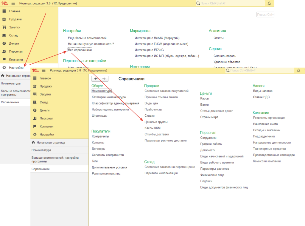Switch to Начальная страница tab in front window
This screenshot has width=305, height=226.
click(x=60, y=143)
